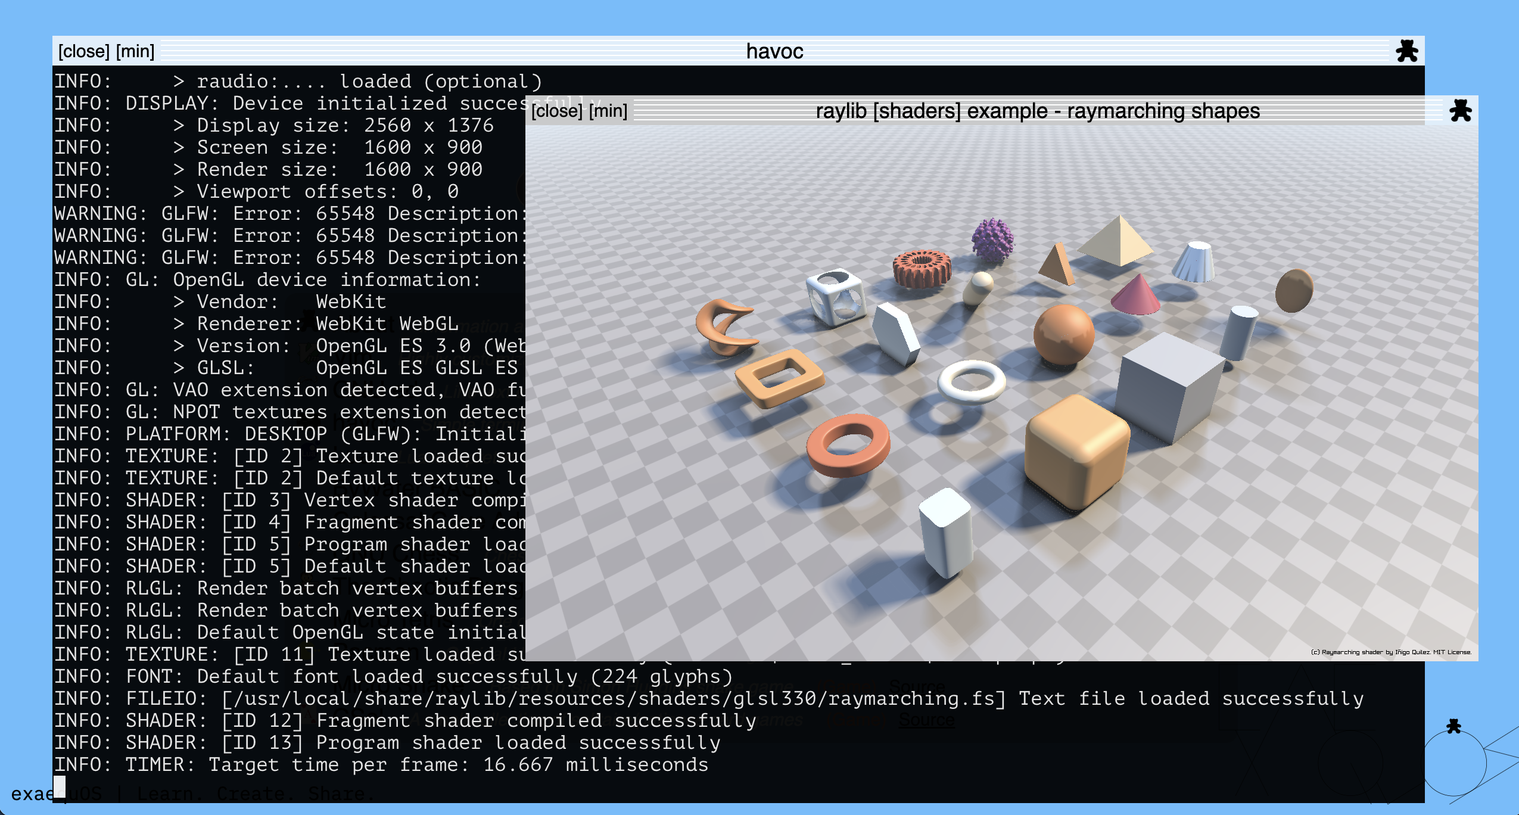Click the raylib [shaders] example title text

(1038, 111)
